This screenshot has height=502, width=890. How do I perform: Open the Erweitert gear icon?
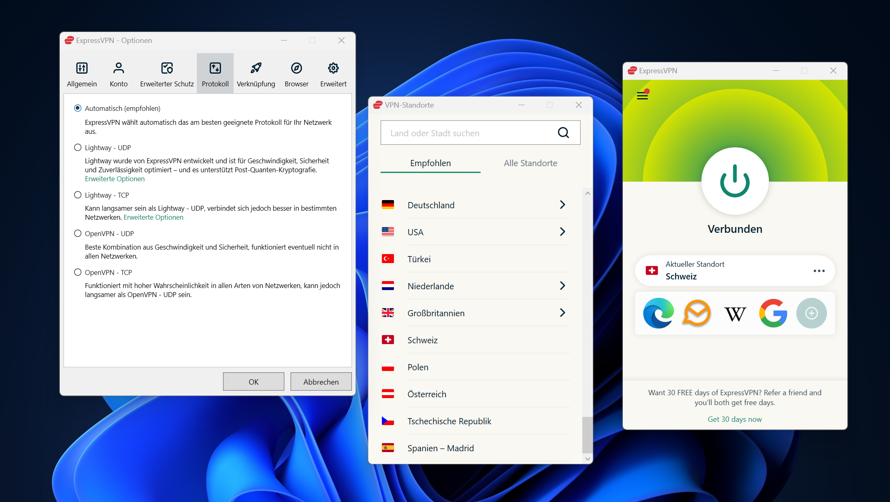click(333, 68)
